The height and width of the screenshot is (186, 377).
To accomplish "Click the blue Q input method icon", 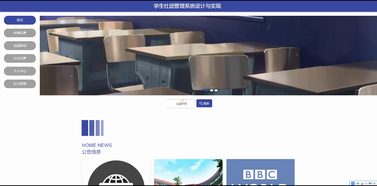I will pyautogui.click(x=353, y=183).
